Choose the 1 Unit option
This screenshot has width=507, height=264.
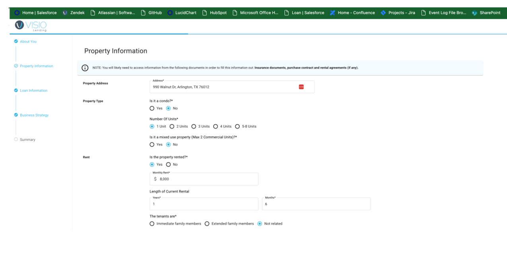coord(152,127)
